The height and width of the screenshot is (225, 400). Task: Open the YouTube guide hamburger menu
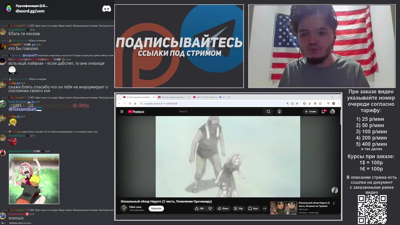click(122, 112)
